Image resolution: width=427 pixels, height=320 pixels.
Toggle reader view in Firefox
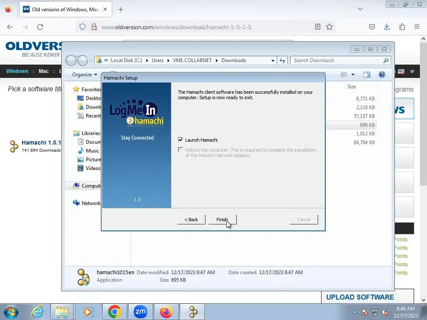coord(317,27)
